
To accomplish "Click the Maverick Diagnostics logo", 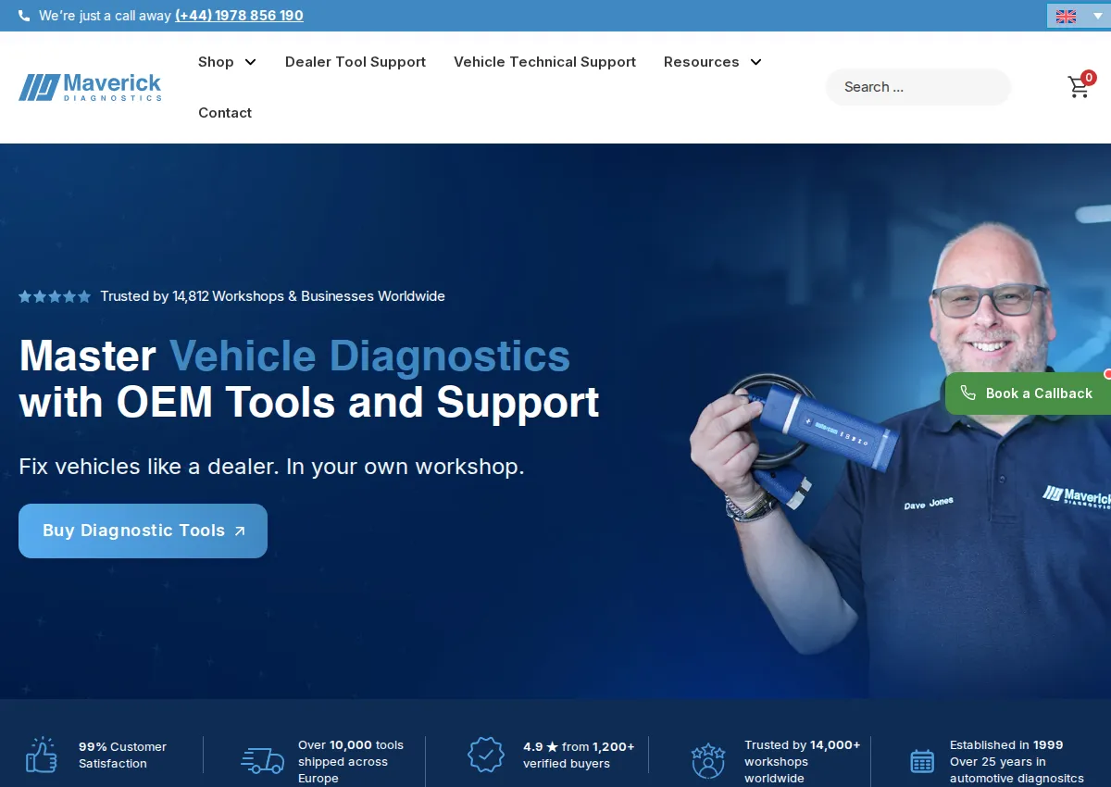I will [90, 87].
